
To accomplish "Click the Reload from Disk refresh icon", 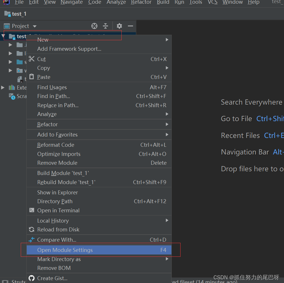I will point(32,229).
